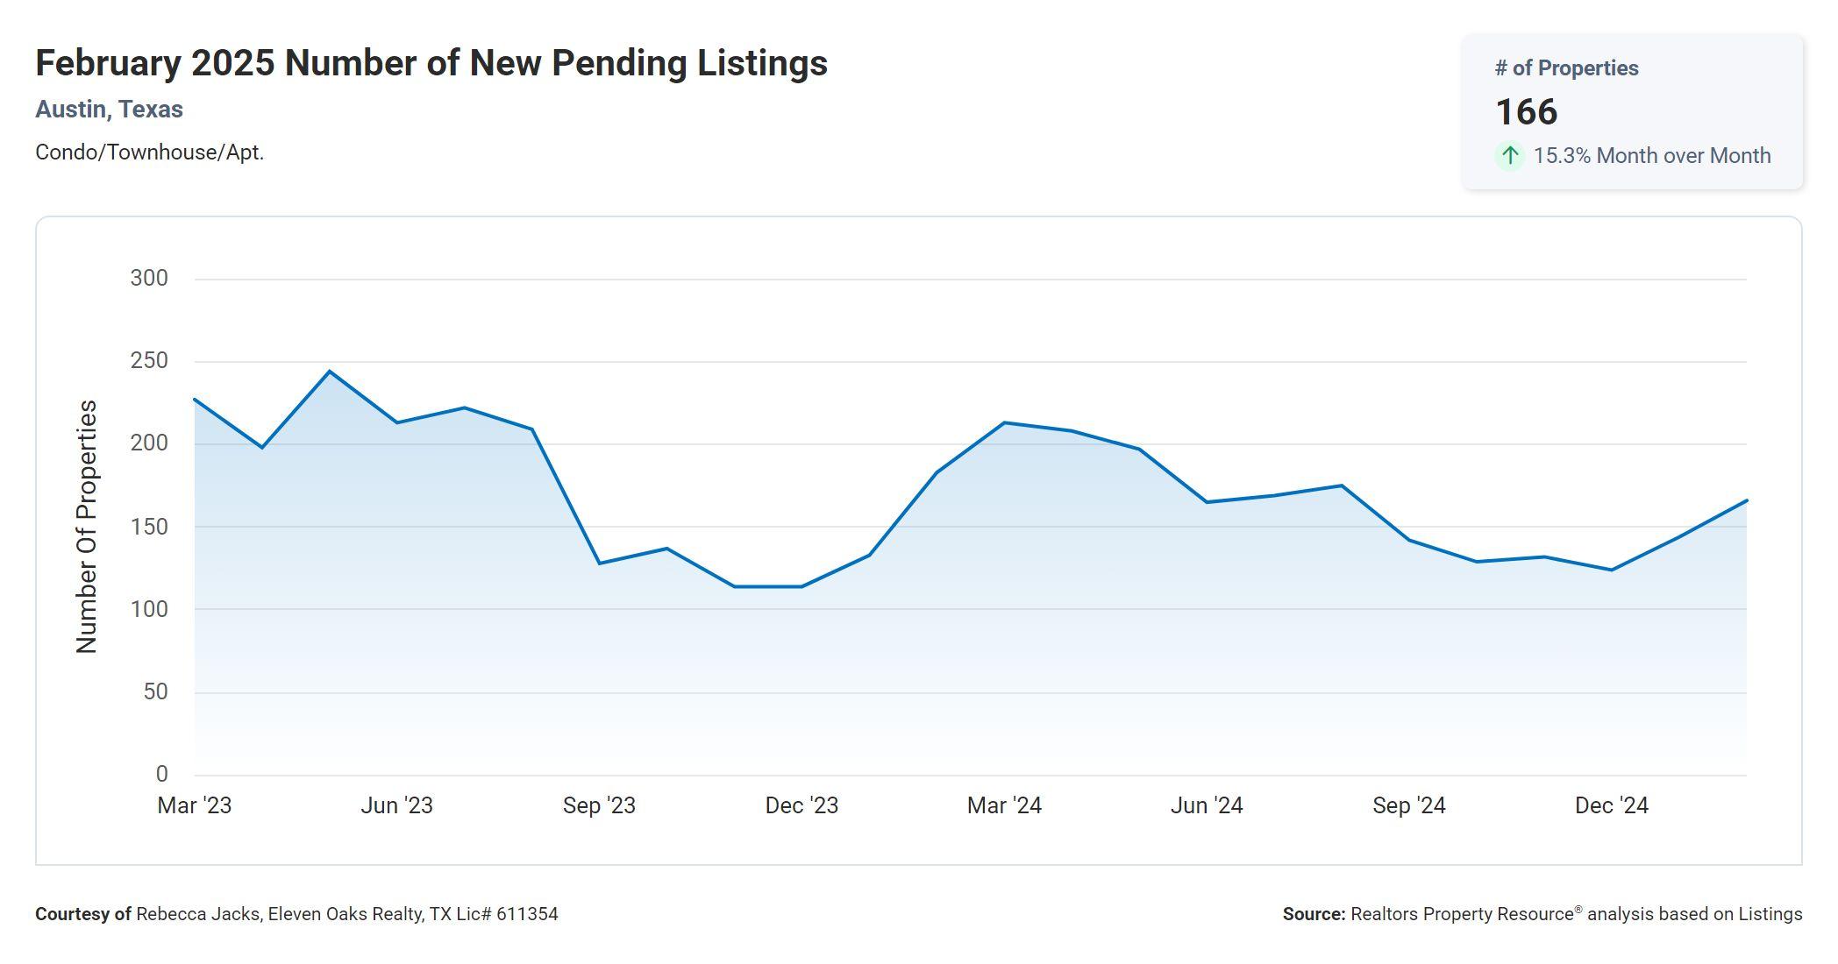Click the Sep '23 x-axis label
1838x964 pixels.
pos(599,805)
